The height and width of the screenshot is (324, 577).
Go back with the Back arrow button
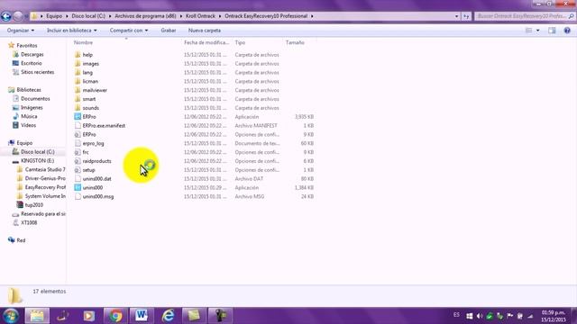6,16
